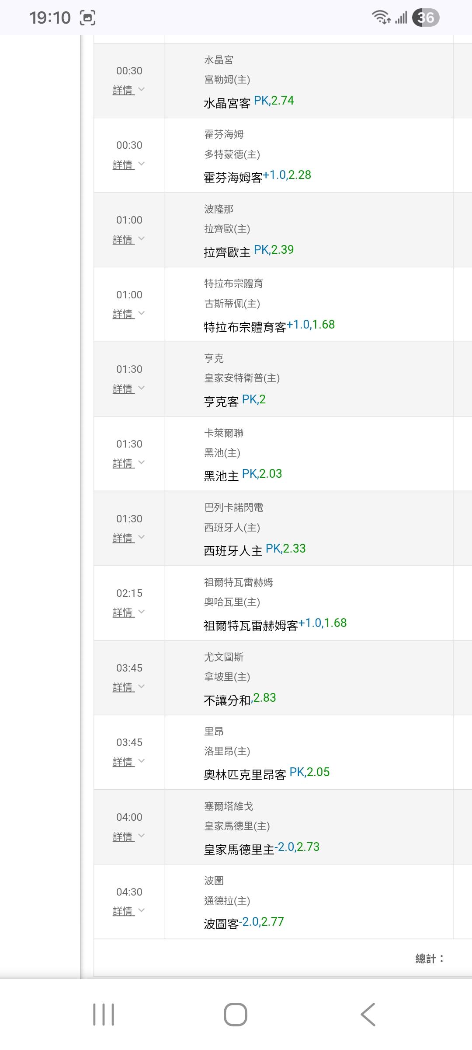Expand details chevron for 亨克 match
Screen dimensions: 472x1050
pos(141,388)
